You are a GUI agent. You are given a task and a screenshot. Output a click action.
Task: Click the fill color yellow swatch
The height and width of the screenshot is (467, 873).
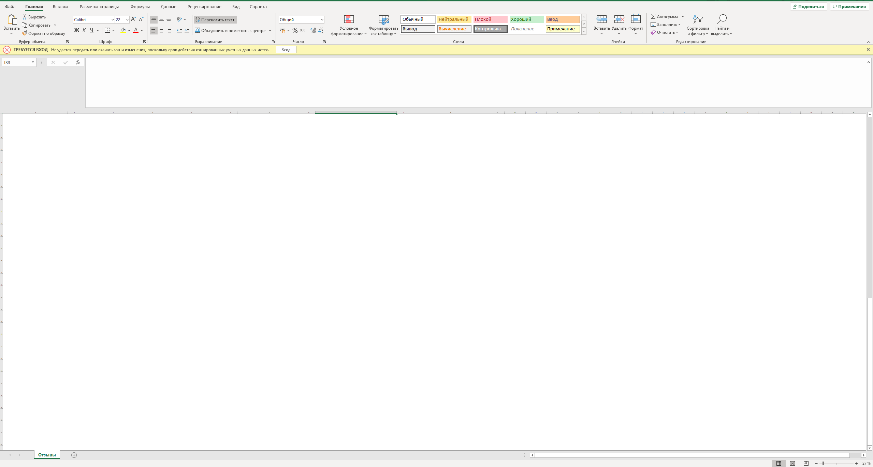coord(123,30)
